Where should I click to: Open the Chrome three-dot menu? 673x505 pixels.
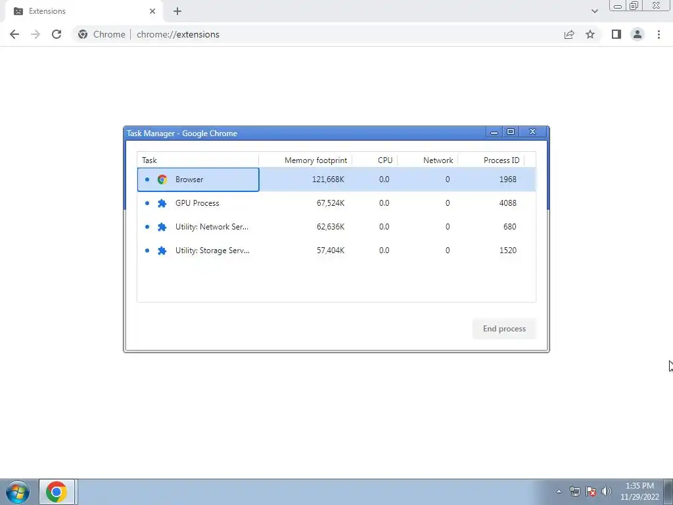pyautogui.click(x=659, y=34)
